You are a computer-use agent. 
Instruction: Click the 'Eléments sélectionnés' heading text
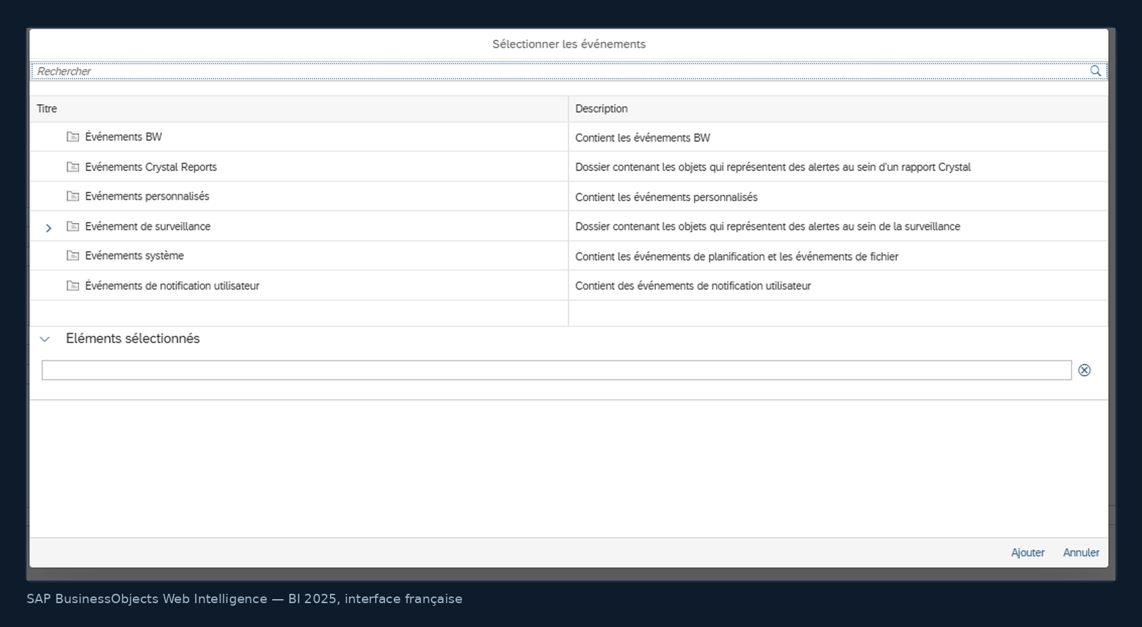(133, 338)
